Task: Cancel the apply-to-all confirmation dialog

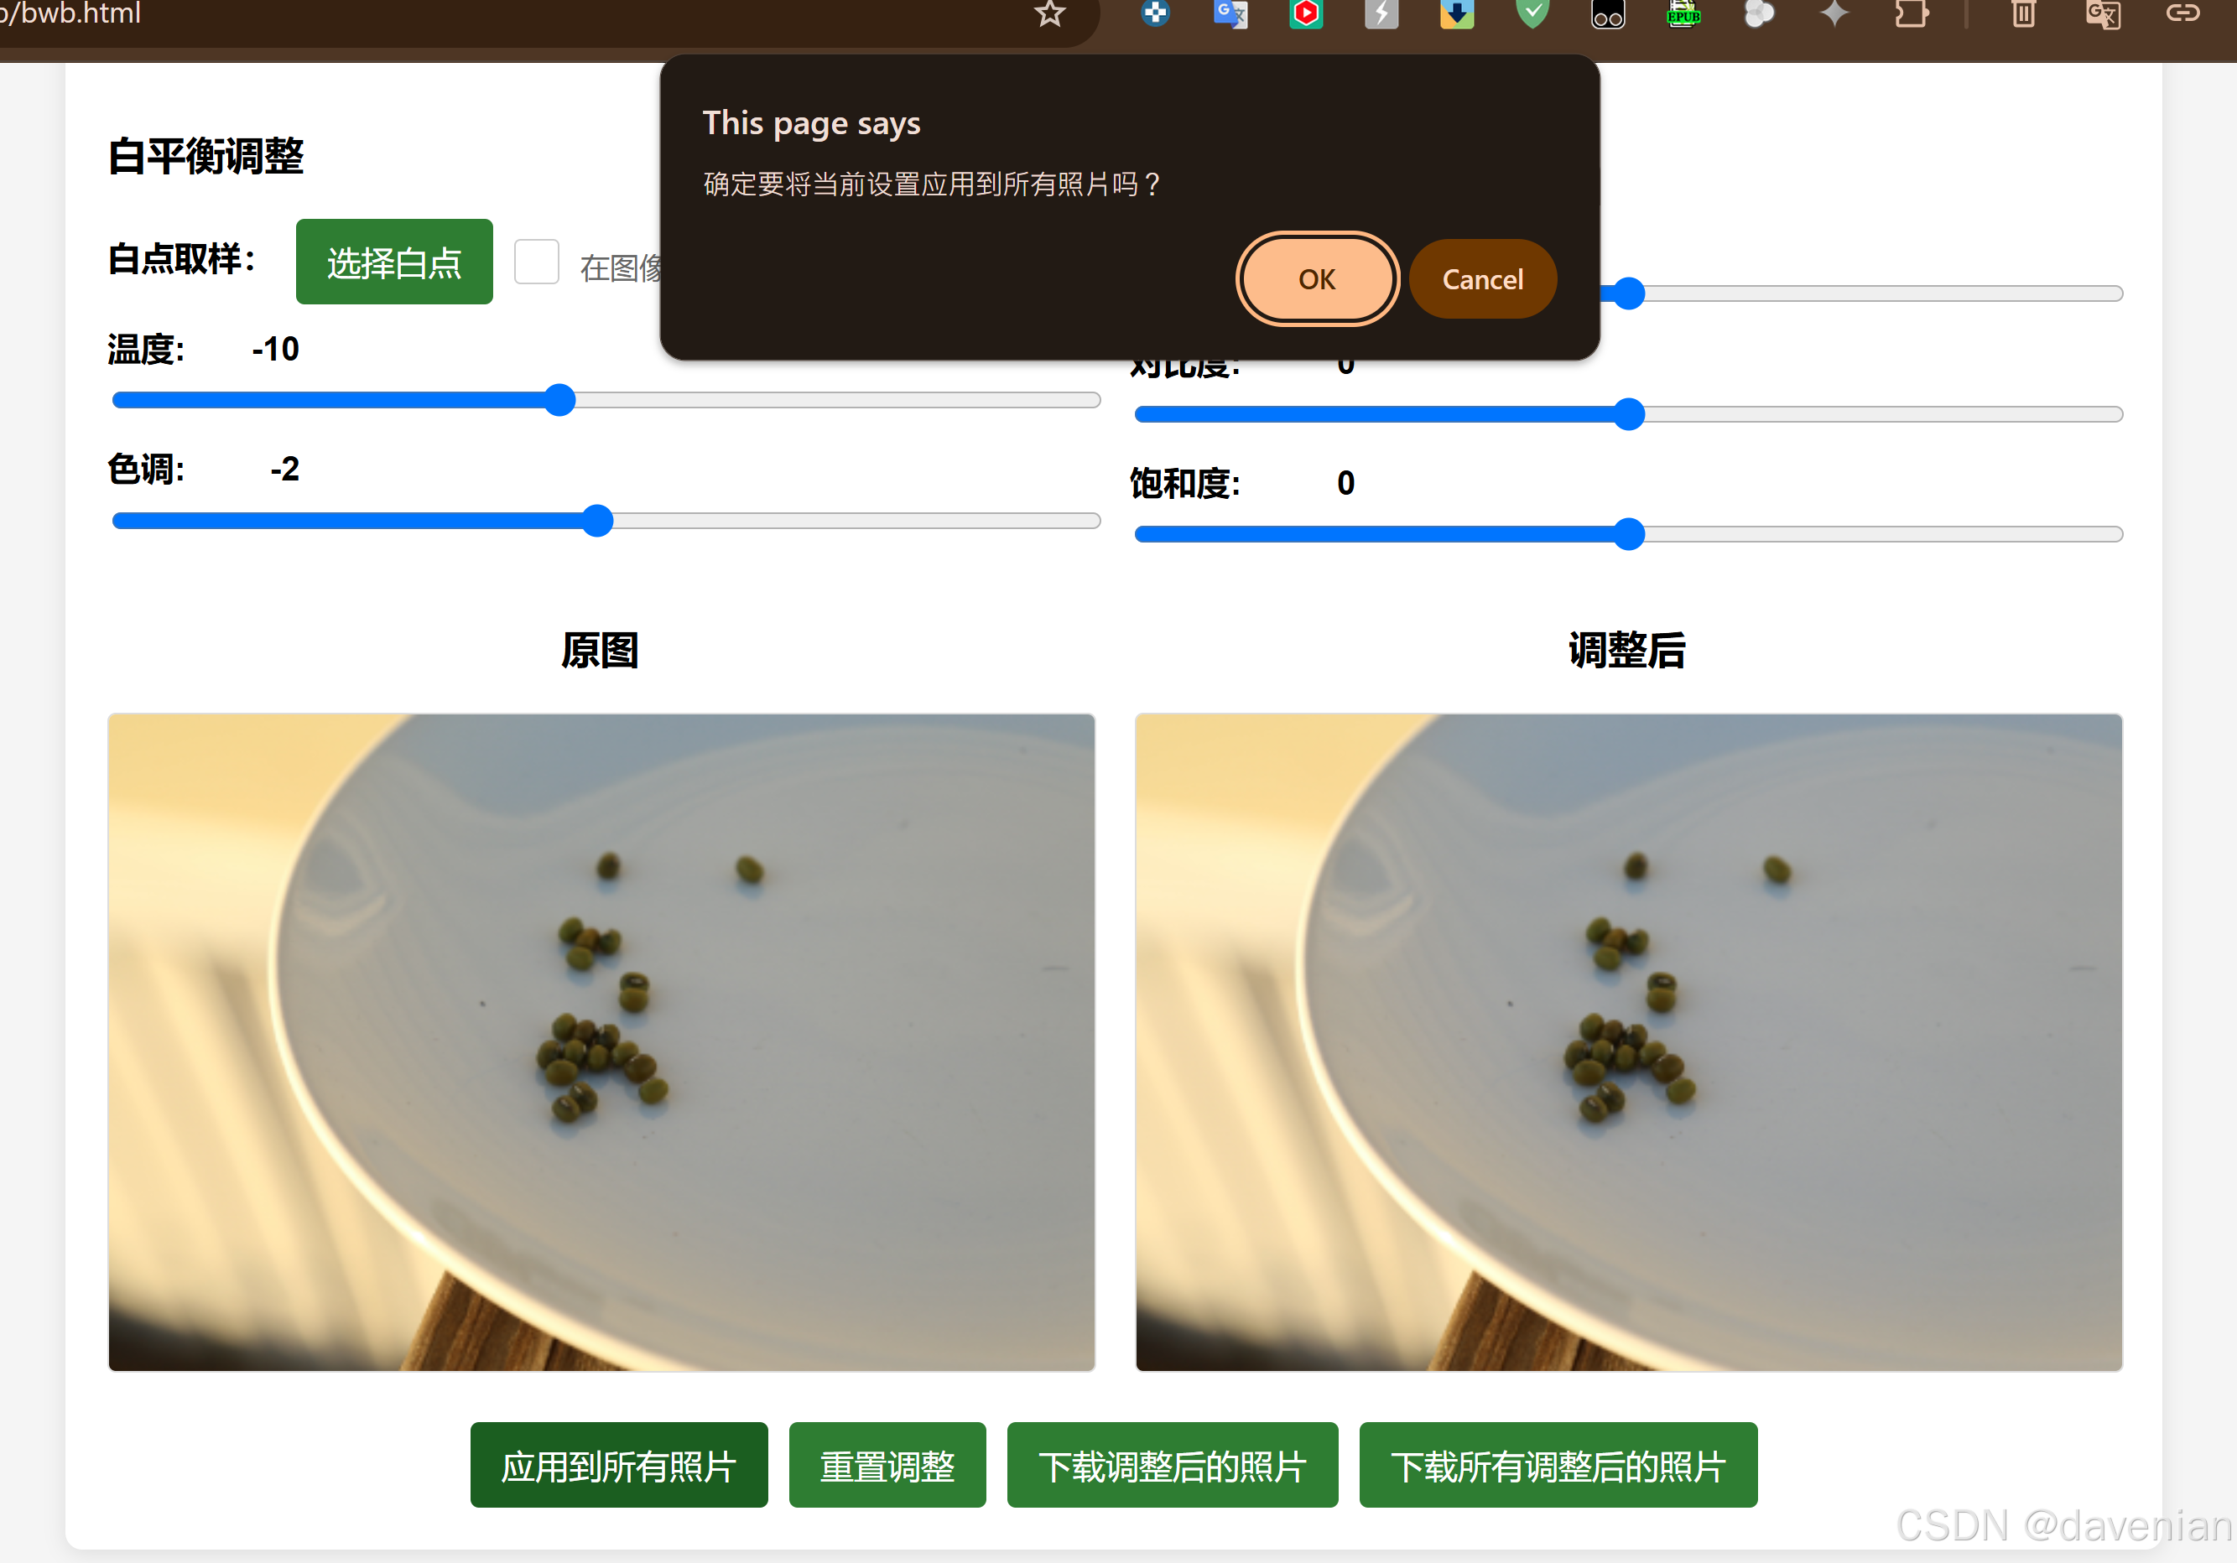Action: tap(1482, 279)
